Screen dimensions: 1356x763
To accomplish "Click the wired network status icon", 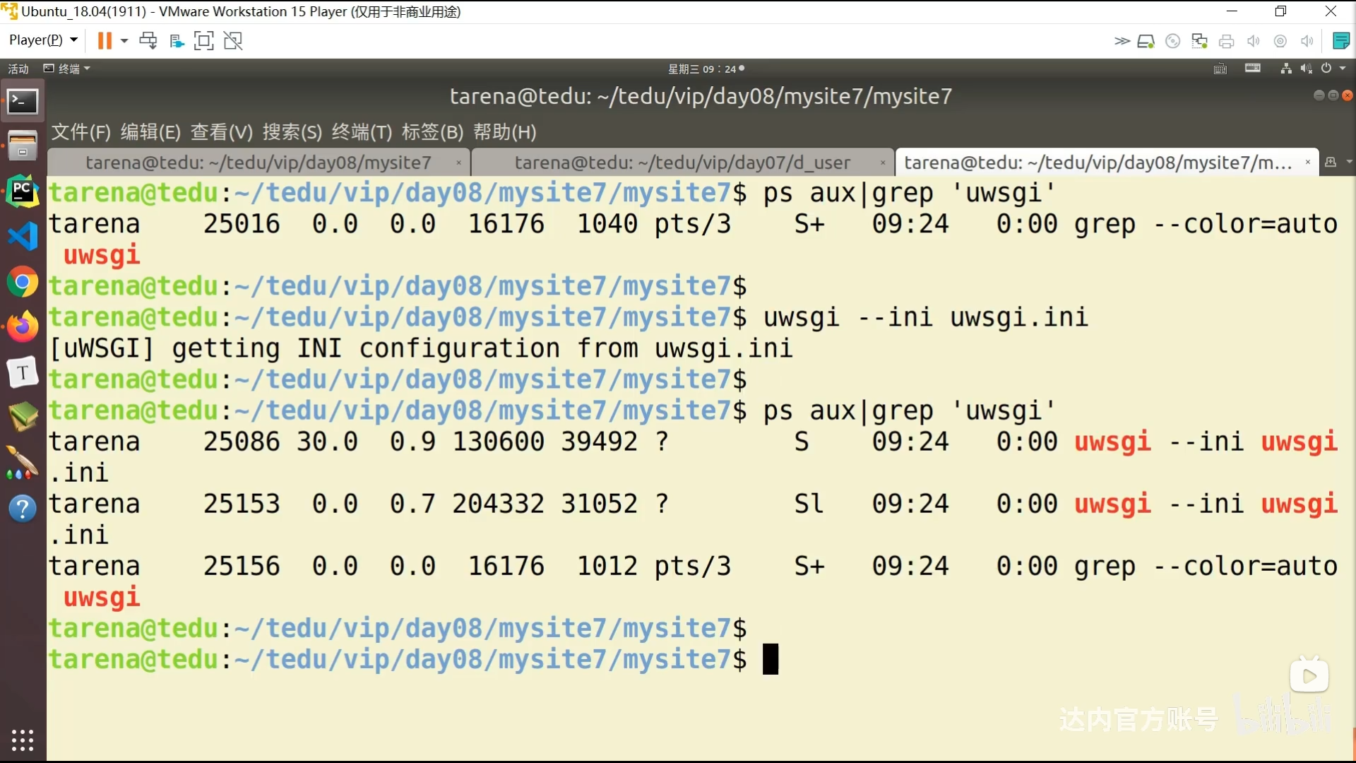I will pyautogui.click(x=1286, y=69).
